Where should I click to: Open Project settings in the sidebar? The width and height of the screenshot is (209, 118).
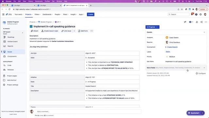point(13,85)
